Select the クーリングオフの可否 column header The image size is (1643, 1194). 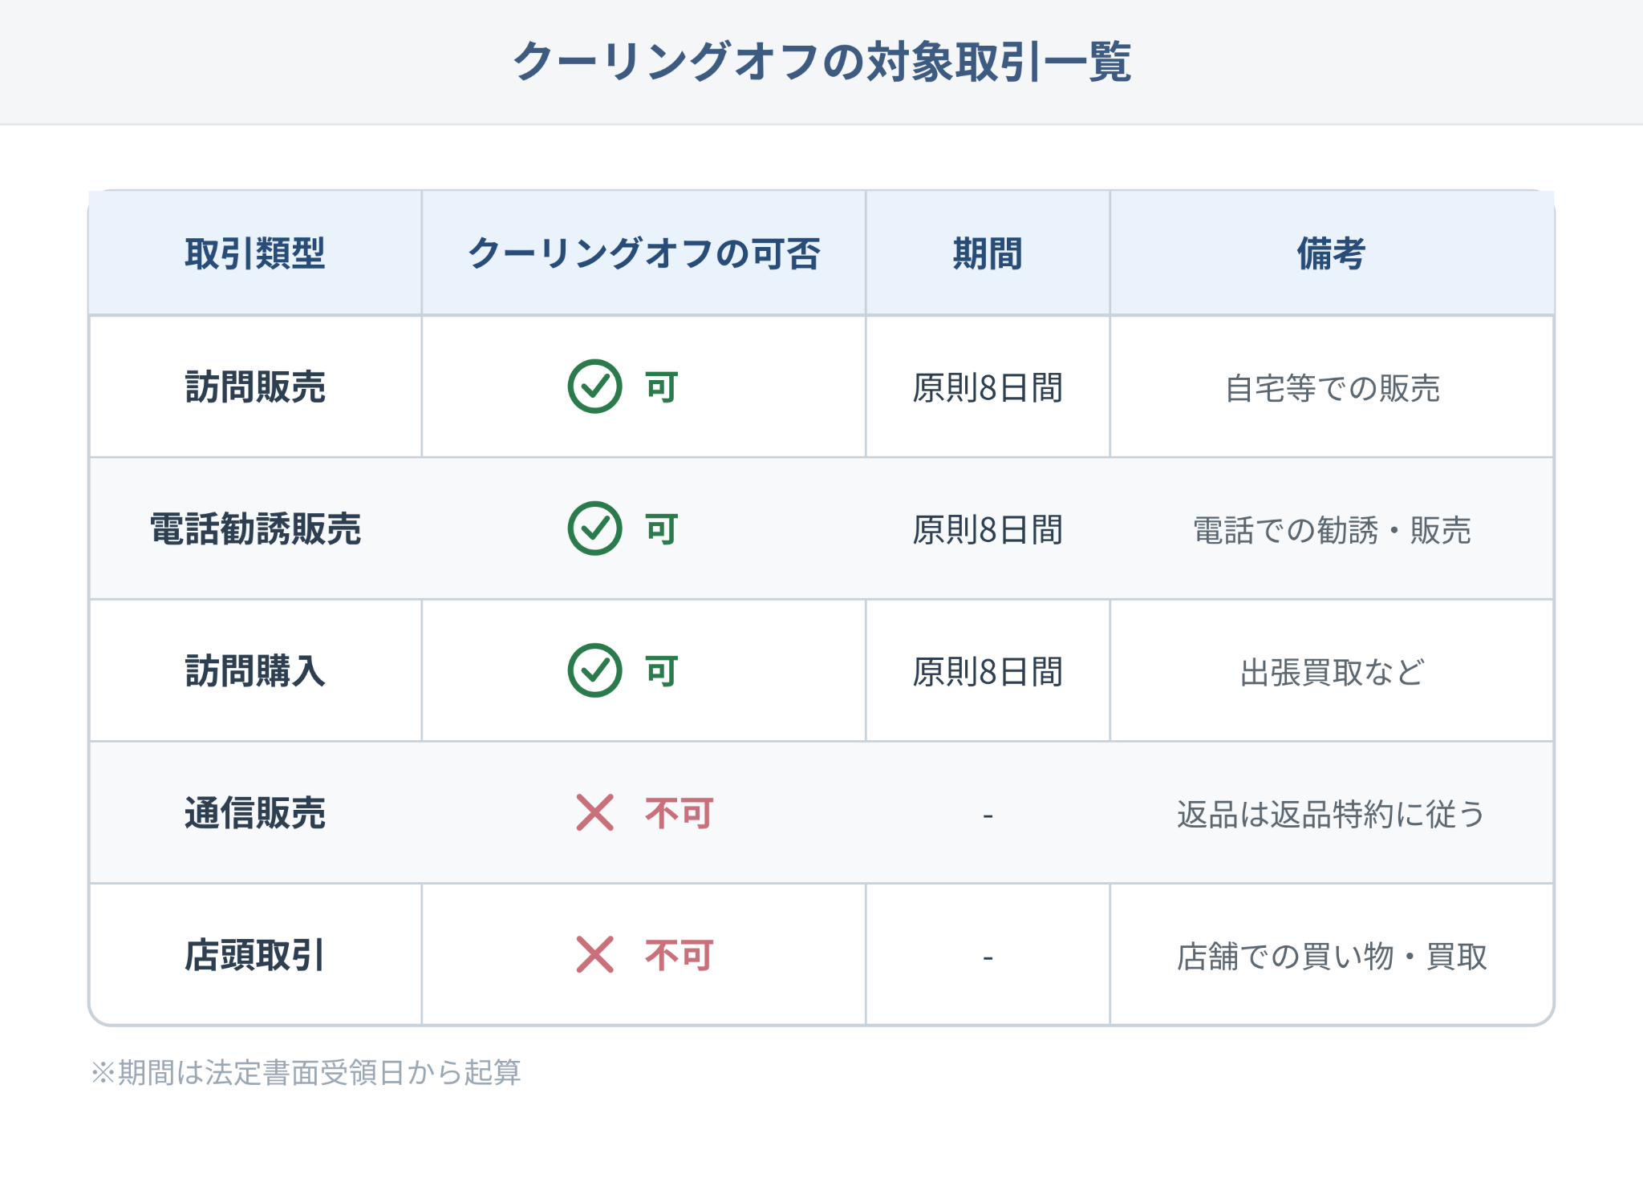coord(643,253)
